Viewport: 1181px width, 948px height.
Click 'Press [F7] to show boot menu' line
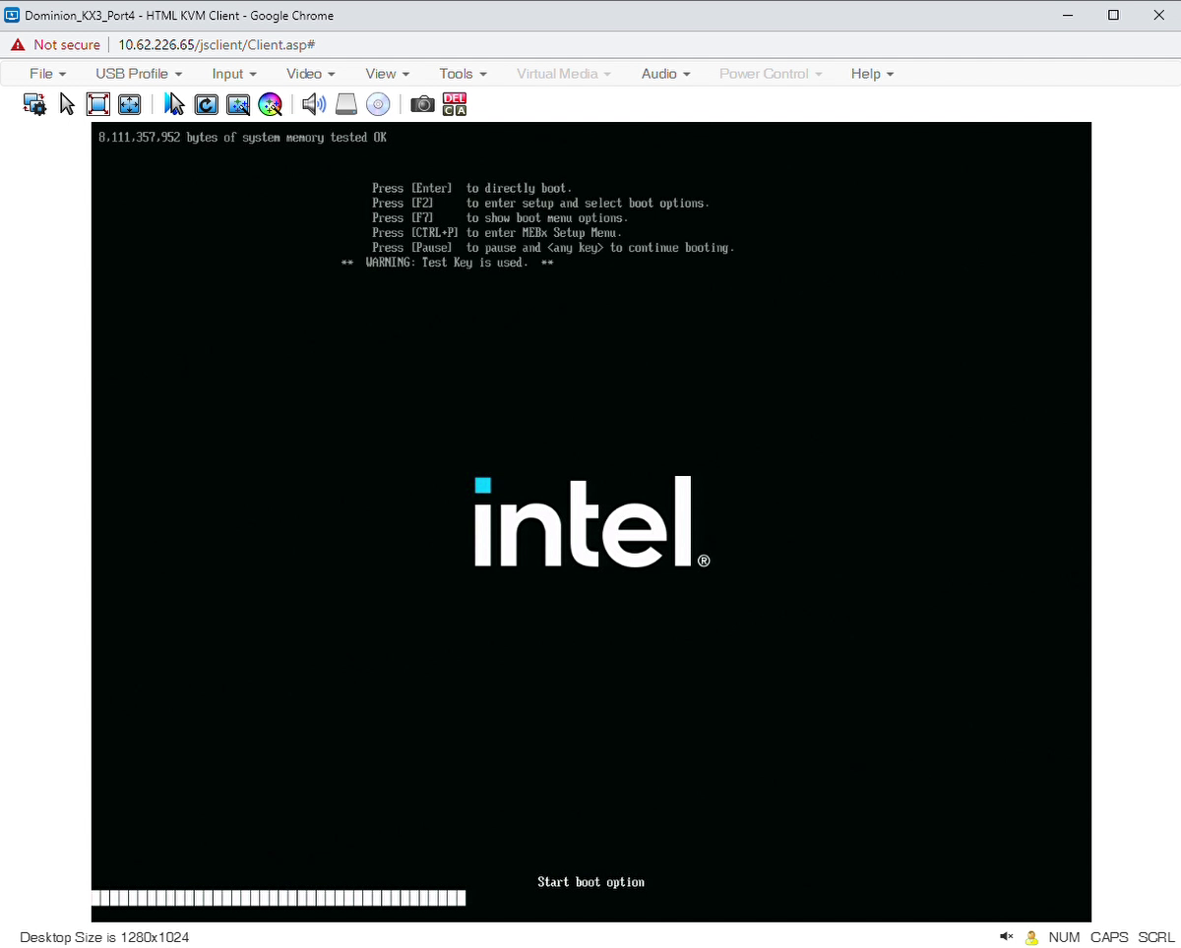(499, 218)
